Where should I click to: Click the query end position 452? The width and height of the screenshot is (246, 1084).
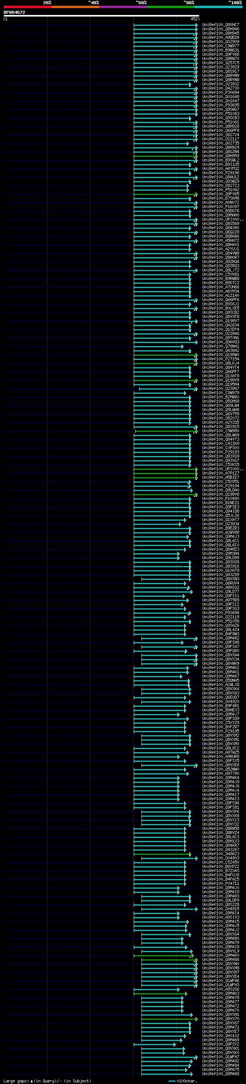[x=194, y=19]
